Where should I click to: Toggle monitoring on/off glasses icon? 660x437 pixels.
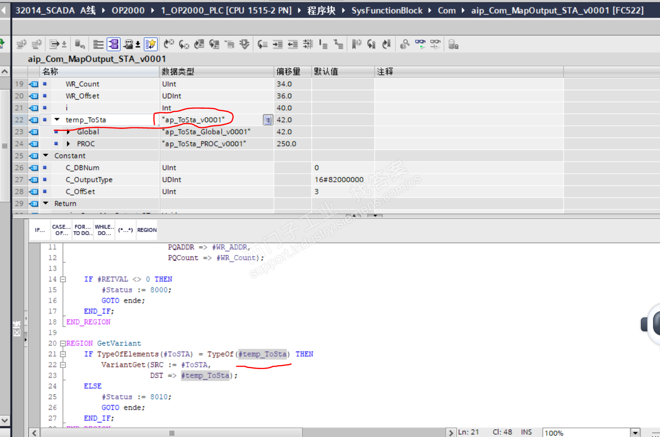[420, 45]
